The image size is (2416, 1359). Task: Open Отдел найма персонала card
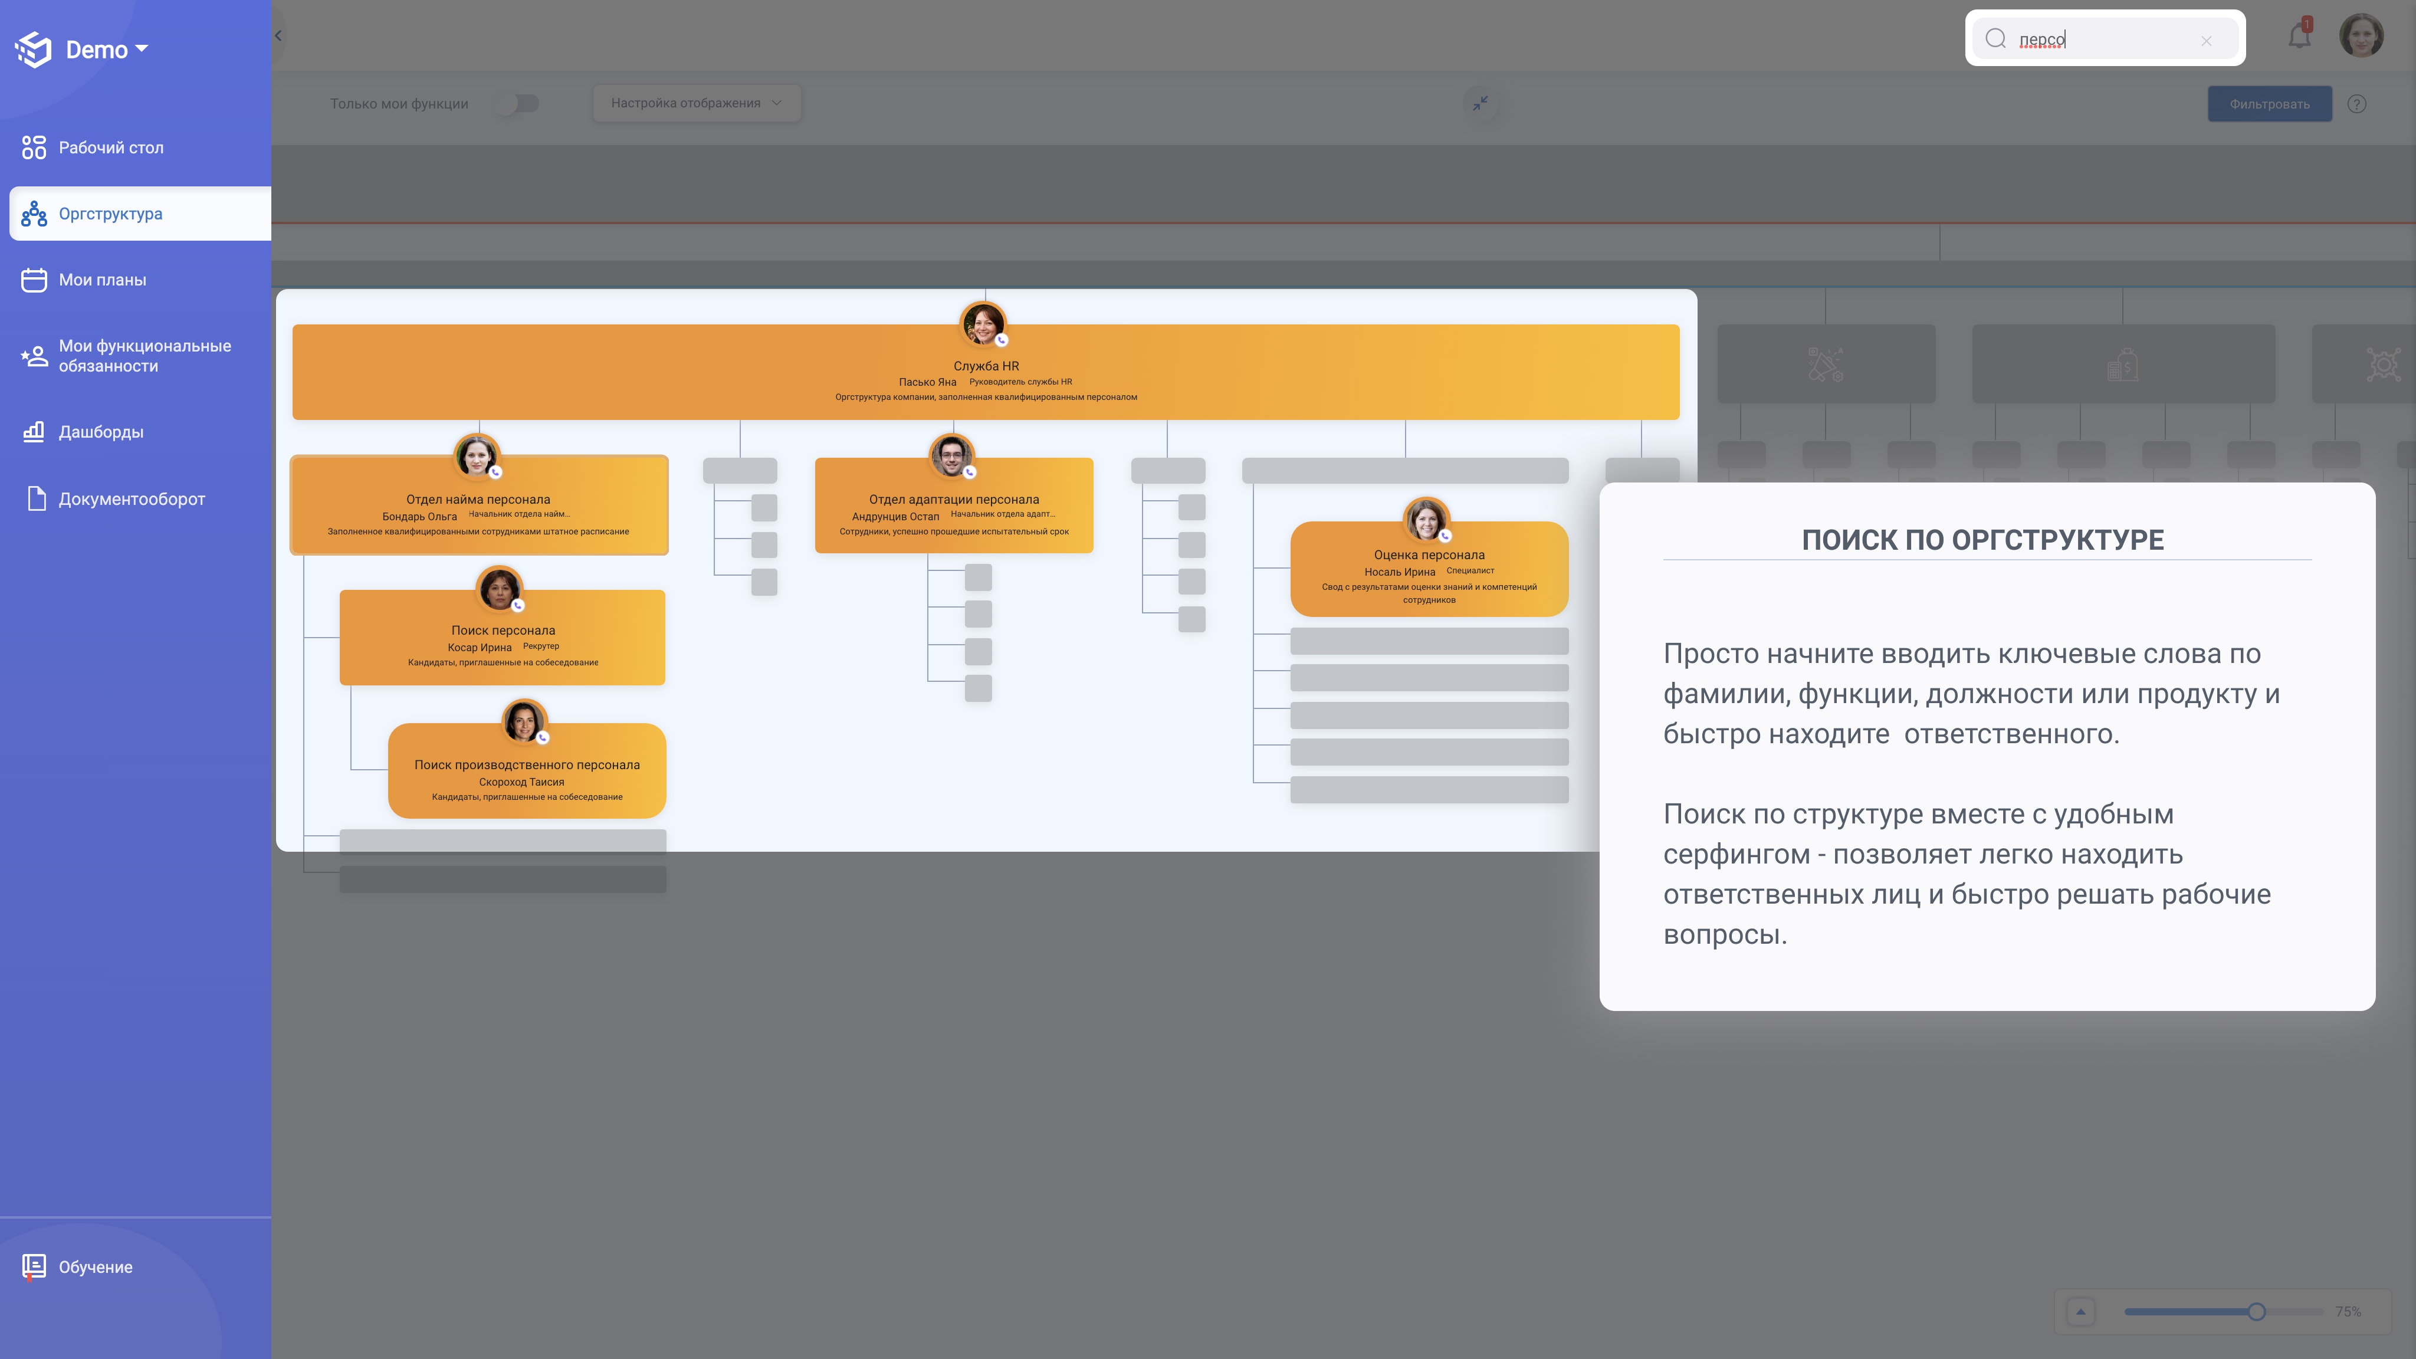[480, 505]
